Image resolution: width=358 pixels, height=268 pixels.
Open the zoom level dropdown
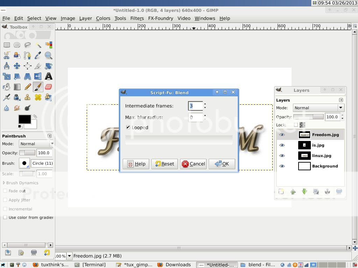[x=69, y=256]
